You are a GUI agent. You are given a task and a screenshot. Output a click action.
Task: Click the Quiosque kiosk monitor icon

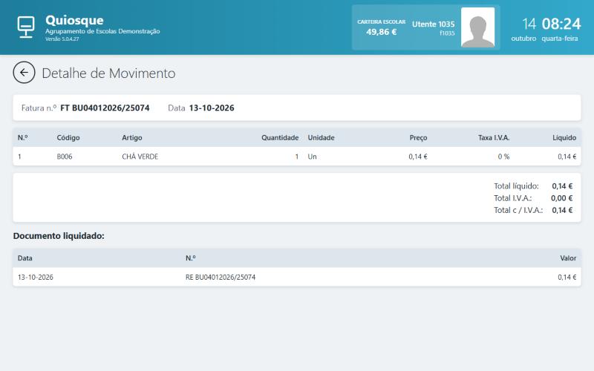(26, 27)
